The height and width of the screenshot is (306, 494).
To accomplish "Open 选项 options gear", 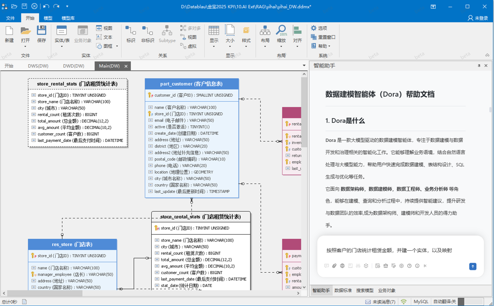I will pos(319,28).
